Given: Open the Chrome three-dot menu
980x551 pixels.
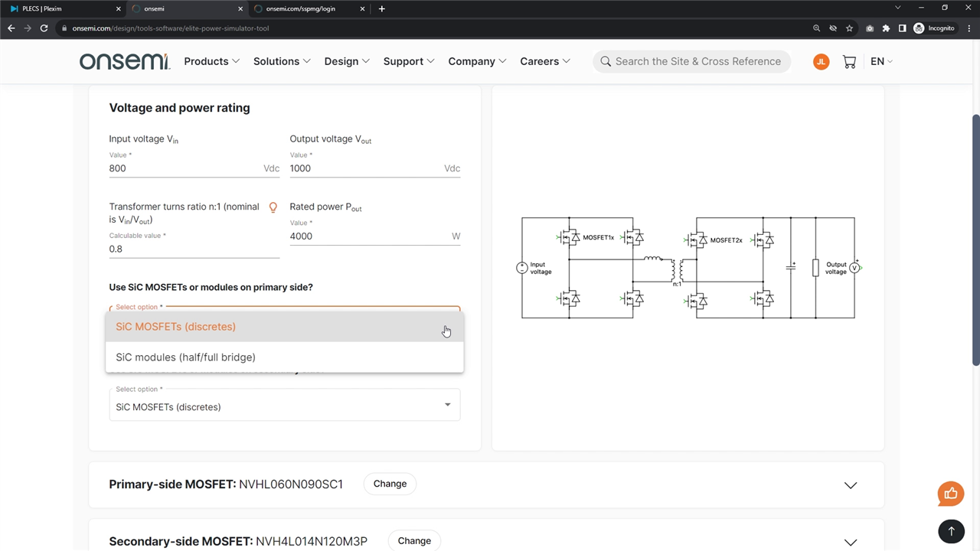Looking at the screenshot, I should coord(968,28).
